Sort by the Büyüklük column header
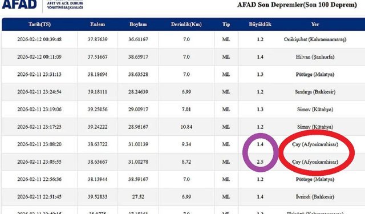The image size is (365, 214). click(260, 24)
